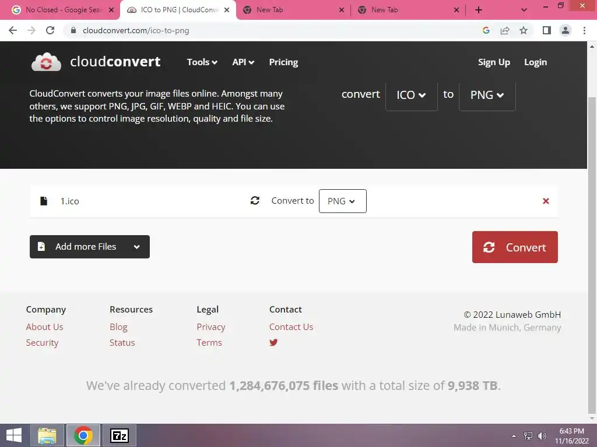Viewport: 597px width, 447px height.
Task: Expand the Tools menu
Action: 202,62
